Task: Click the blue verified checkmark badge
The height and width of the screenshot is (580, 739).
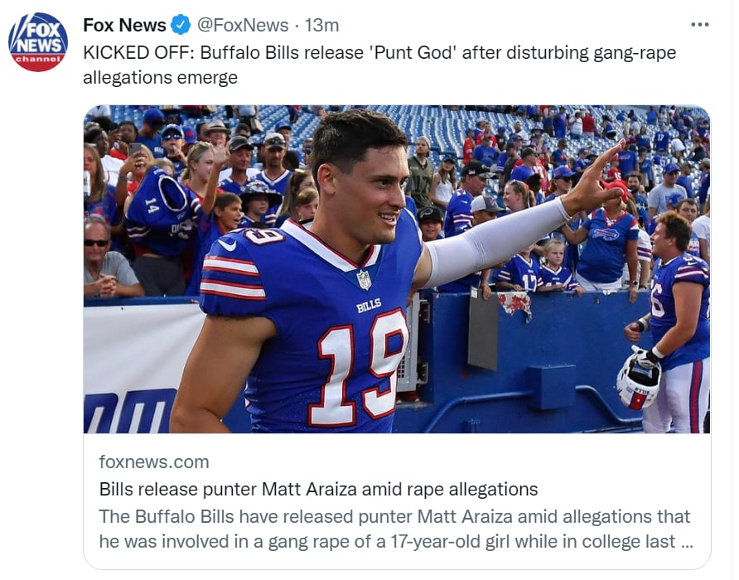Action: coord(181,25)
